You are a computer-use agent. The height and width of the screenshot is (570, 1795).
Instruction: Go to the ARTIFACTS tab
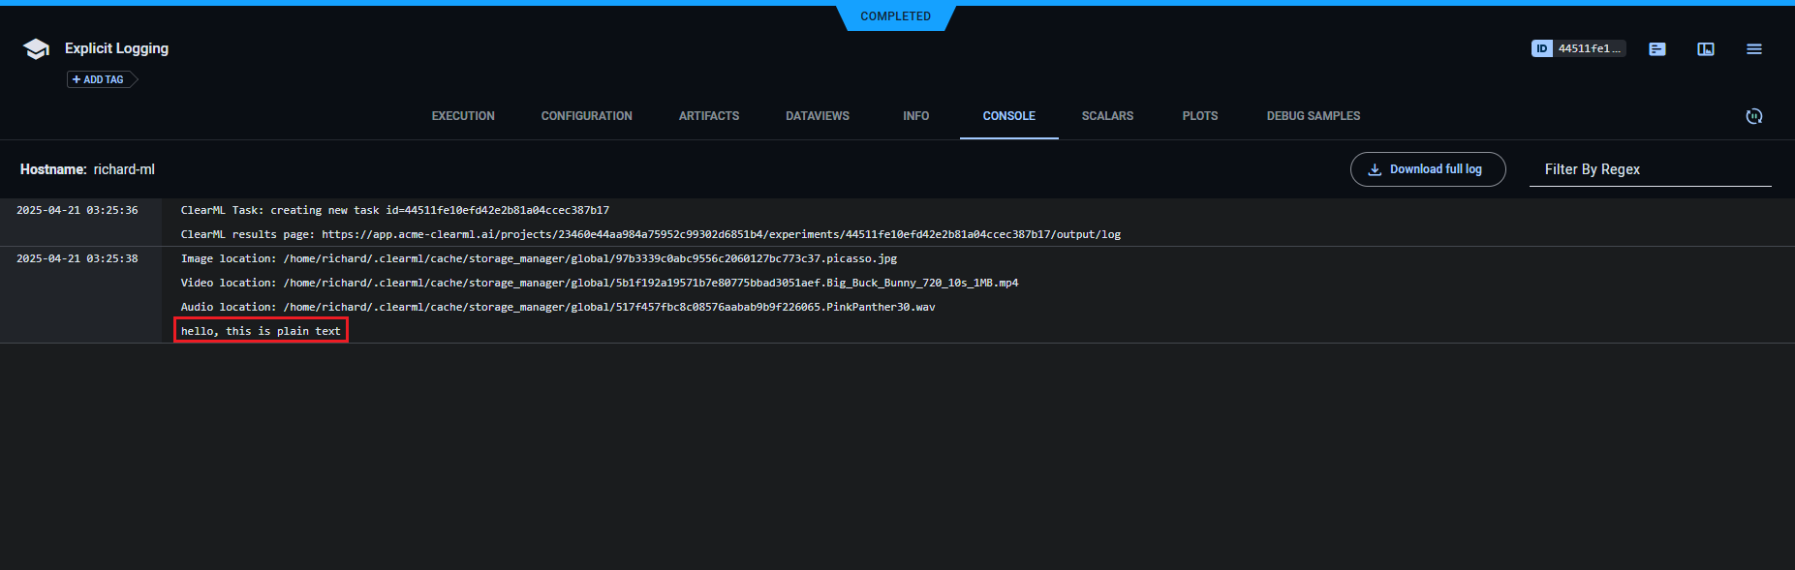pos(709,116)
